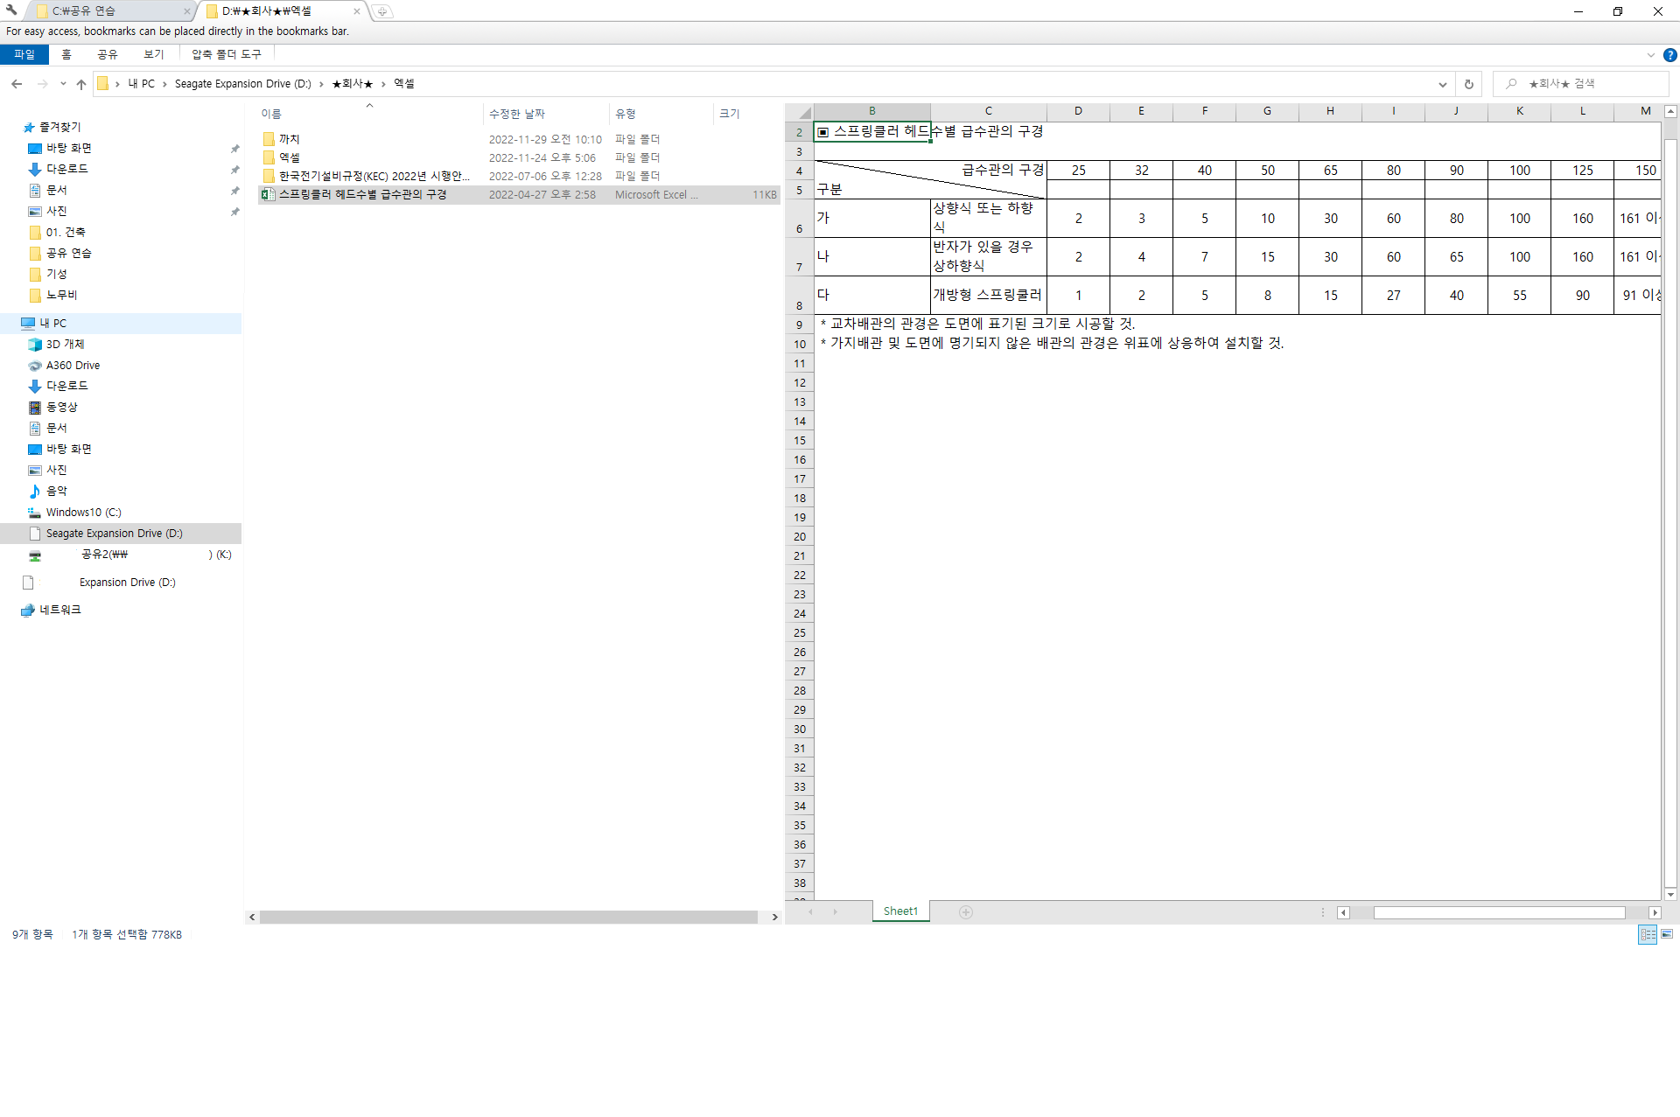Open the blue help question icon
1680x1117 pixels.
(1669, 55)
